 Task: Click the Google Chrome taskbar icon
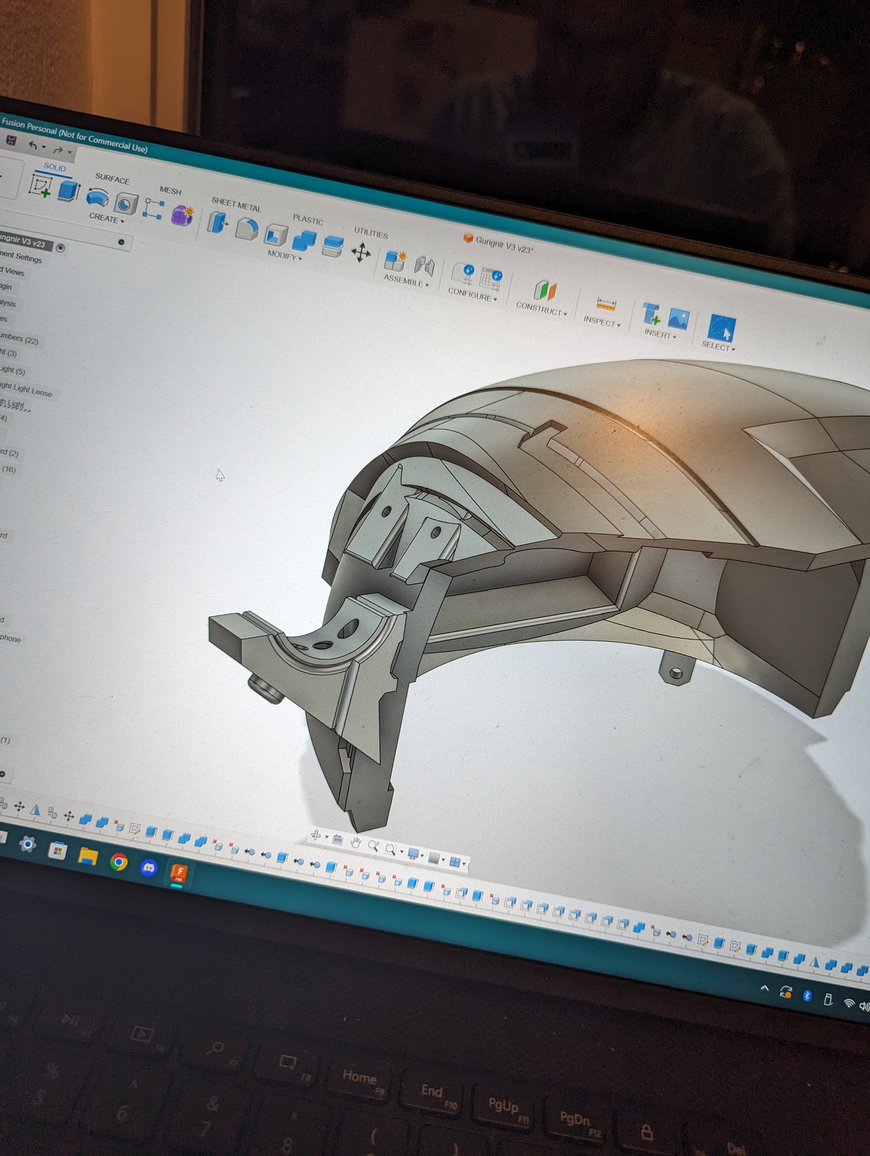click(x=119, y=861)
